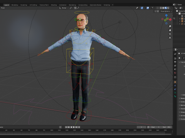
Task: Switch to the Geometry Nodes workspace tab
Action: coord(96,5)
